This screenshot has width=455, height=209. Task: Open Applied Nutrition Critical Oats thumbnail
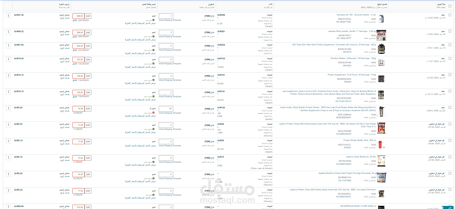pyautogui.click(x=381, y=178)
